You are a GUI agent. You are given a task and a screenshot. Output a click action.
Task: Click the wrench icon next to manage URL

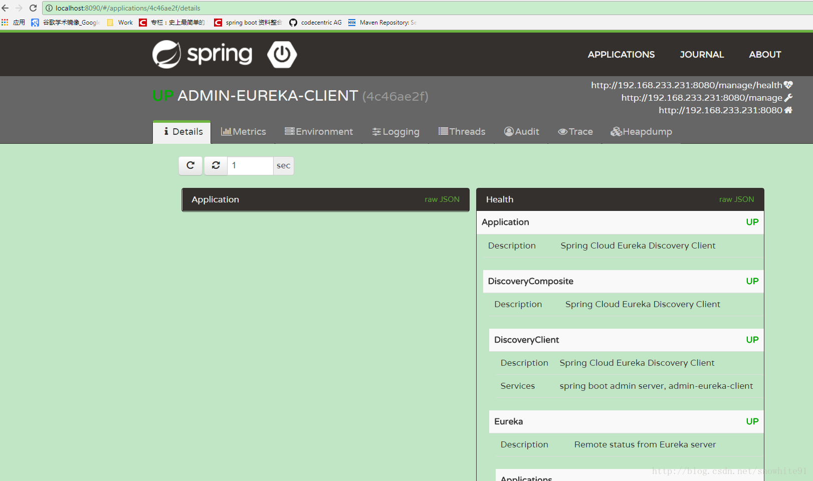[x=788, y=98]
